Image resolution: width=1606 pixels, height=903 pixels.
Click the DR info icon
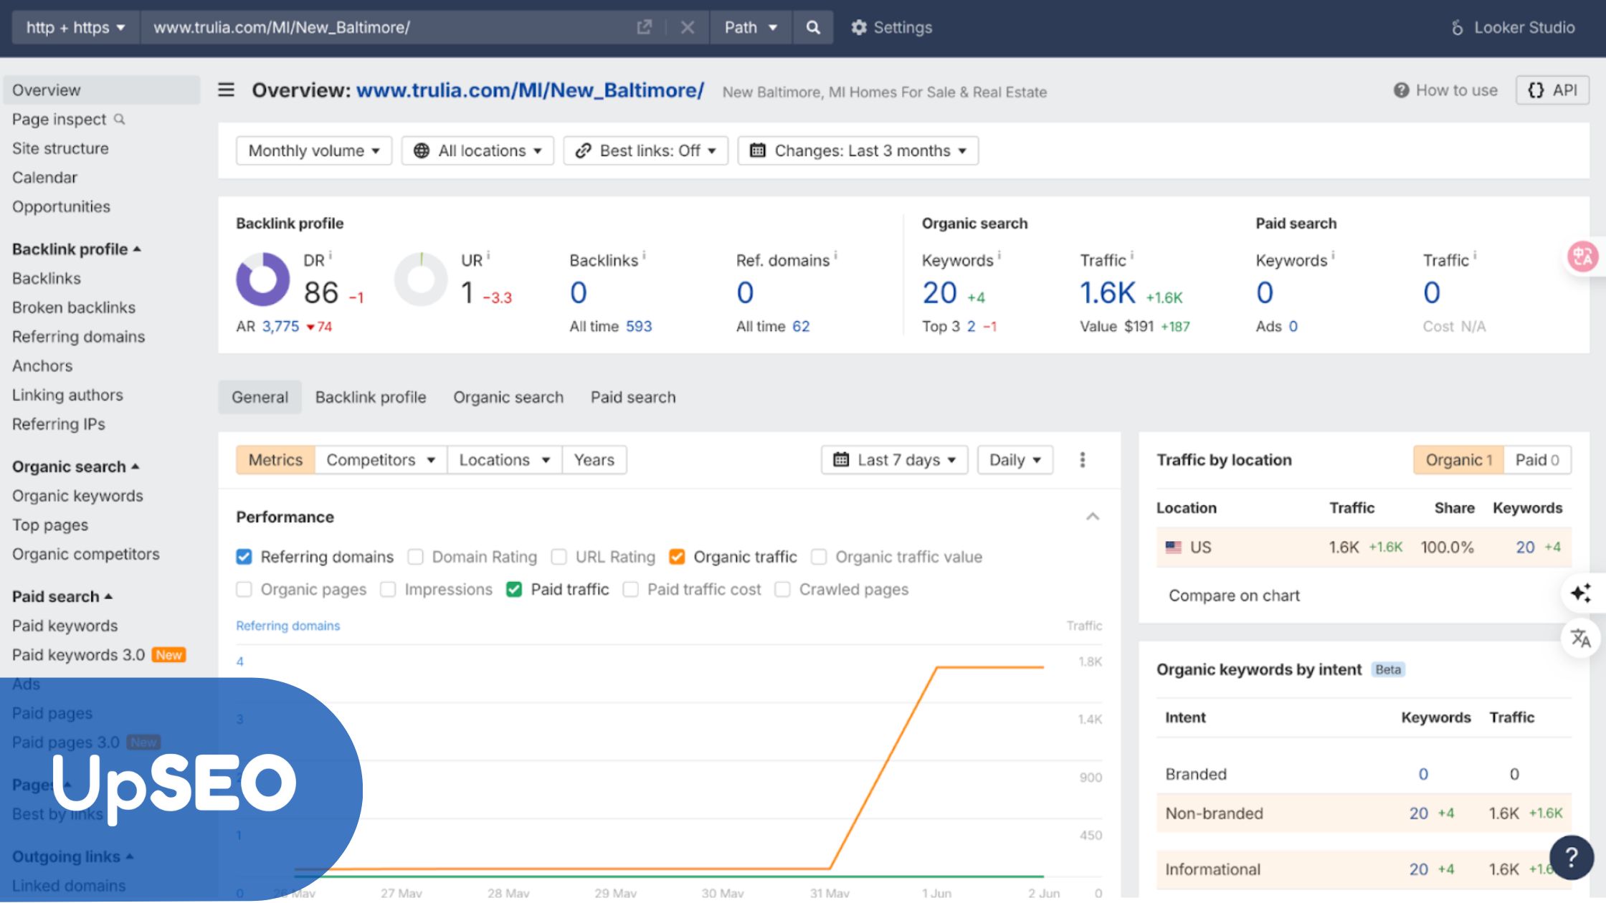pyautogui.click(x=330, y=254)
